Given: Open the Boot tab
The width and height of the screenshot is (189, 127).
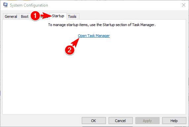Looking at the screenshot, I should tap(24, 16).
